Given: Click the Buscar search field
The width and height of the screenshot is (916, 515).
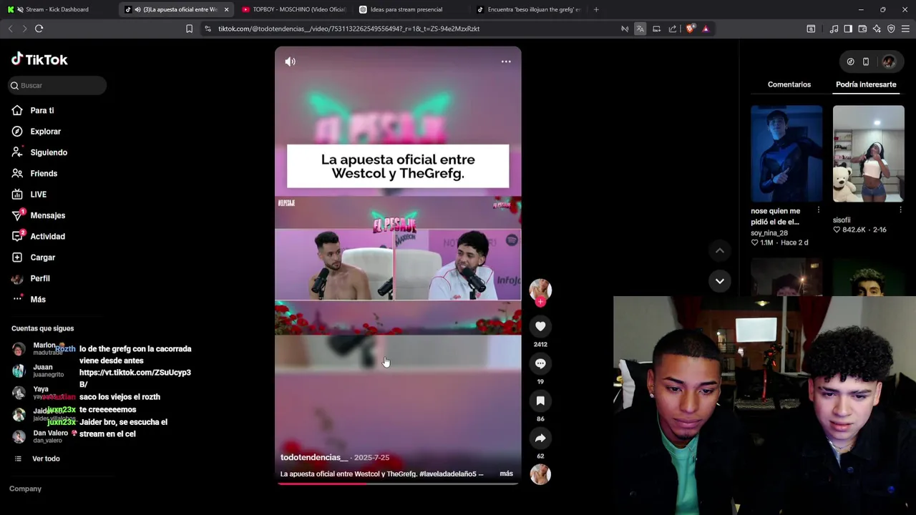Looking at the screenshot, I should pos(57,85).
